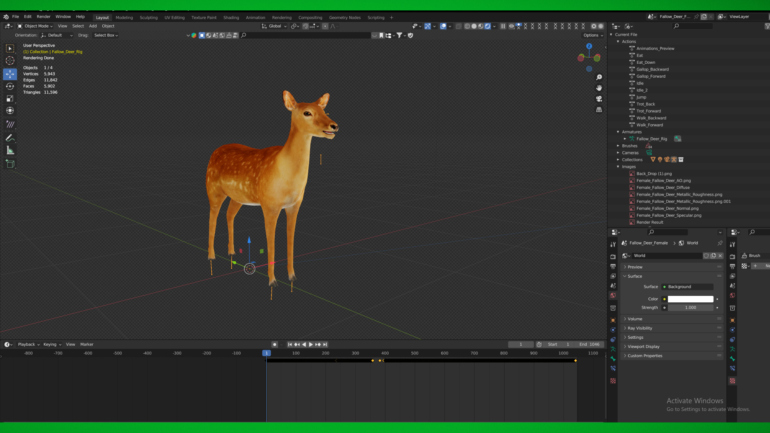770x433 pixels.
Task: Open the Keying menu in timeline
Action: tap(52, 344)
